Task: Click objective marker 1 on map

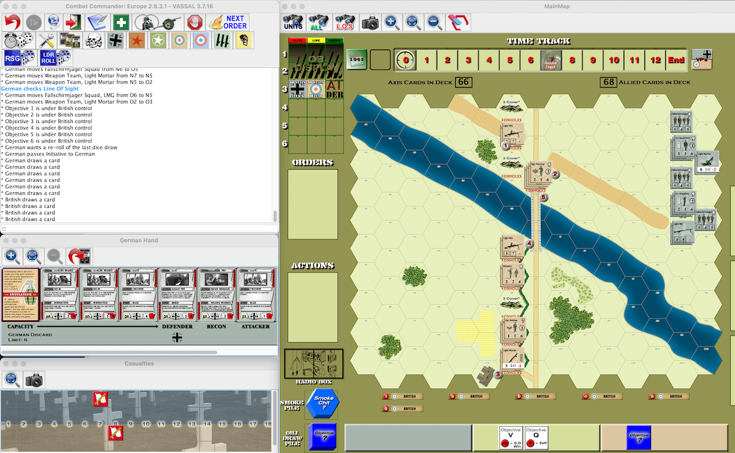Action: pos(505,146)
